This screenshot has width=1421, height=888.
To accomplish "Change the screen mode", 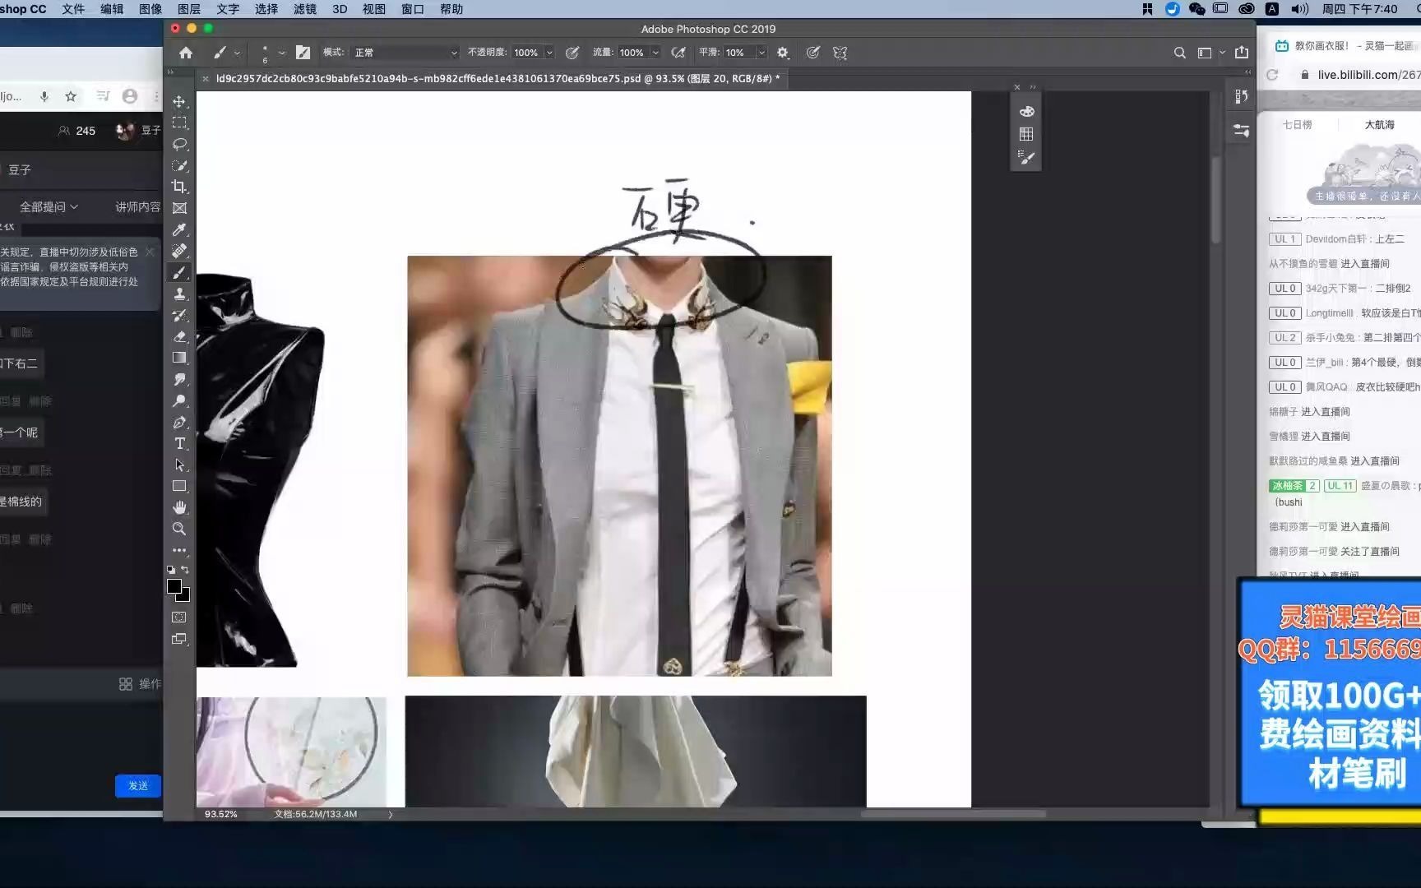I will tap(179, 639).
